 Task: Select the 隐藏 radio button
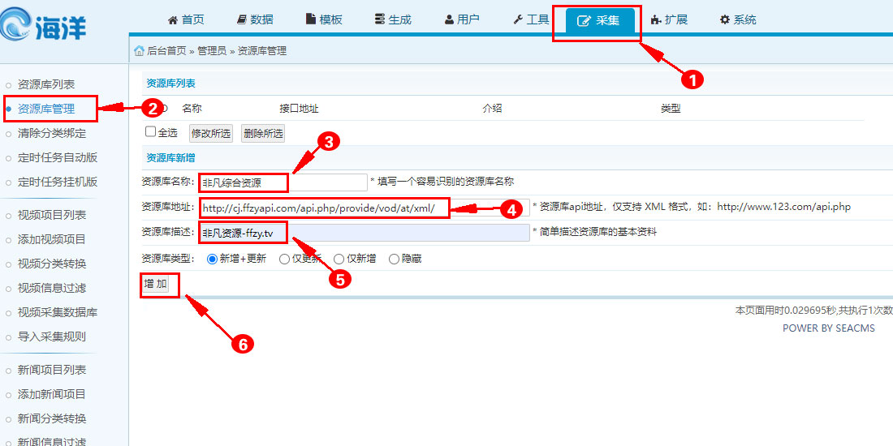[394, 259]
